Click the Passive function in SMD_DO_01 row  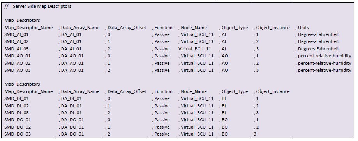[x=162, y=120]
